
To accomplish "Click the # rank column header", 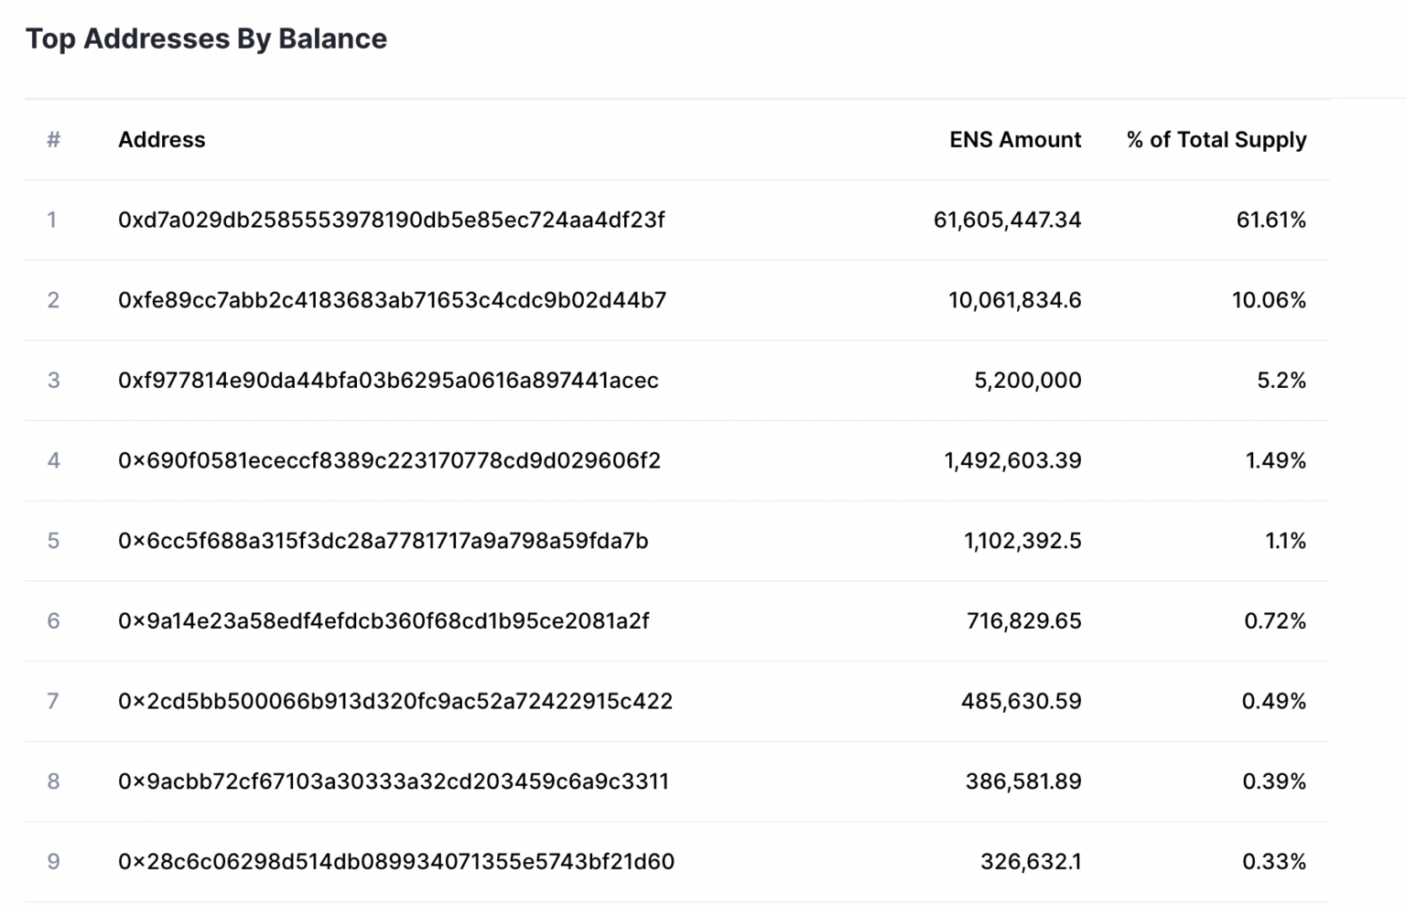I will (x=53, y=140).
